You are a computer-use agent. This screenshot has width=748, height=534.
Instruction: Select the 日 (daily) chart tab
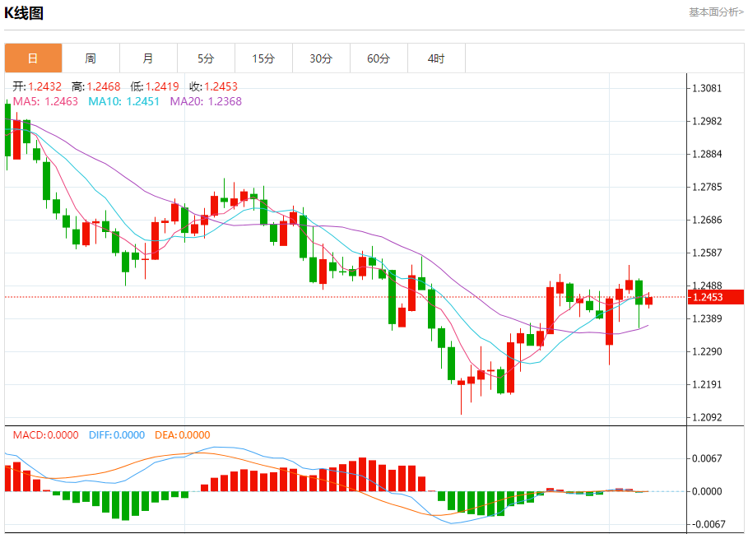pyautogui.click(x=33, y=58)
